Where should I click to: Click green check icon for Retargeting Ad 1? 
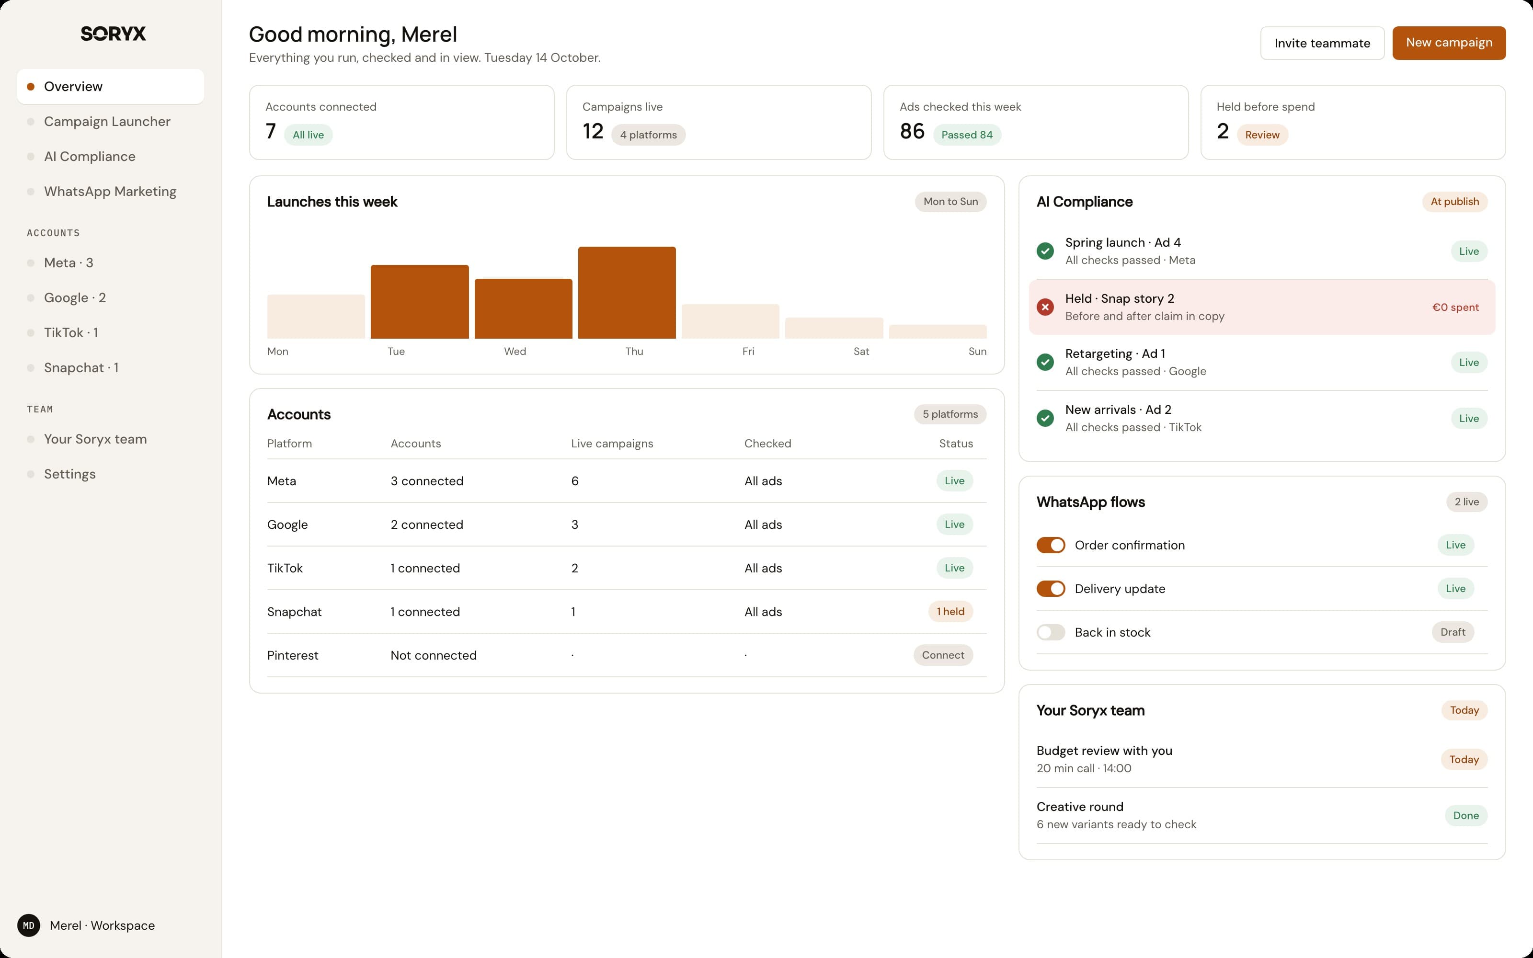point(1045,363)
